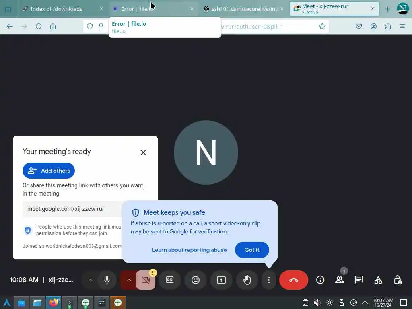Show the people participants panel
The height and width of the screenshot is (309, 412).
pos(340,280)
